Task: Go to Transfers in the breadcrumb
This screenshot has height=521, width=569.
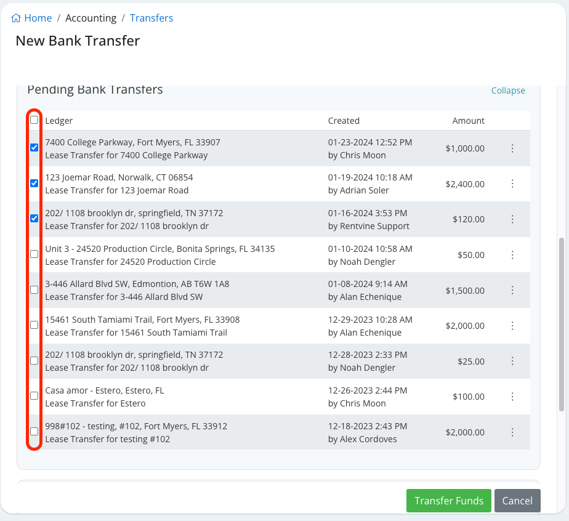Action: [151, 18]
